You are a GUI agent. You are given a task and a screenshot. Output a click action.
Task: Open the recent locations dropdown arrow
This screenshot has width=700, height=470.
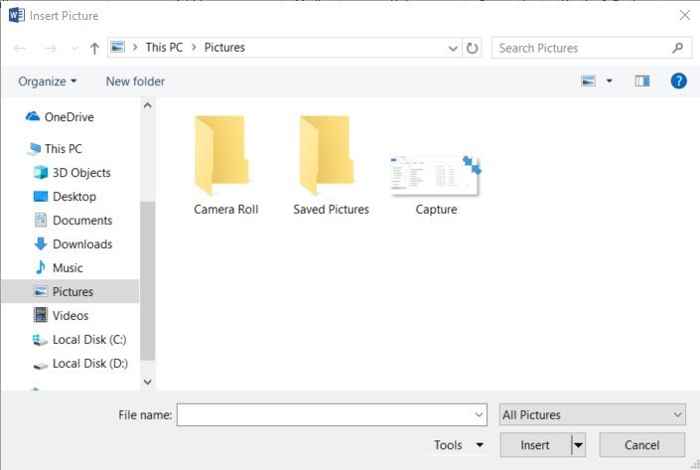(74, 48)
